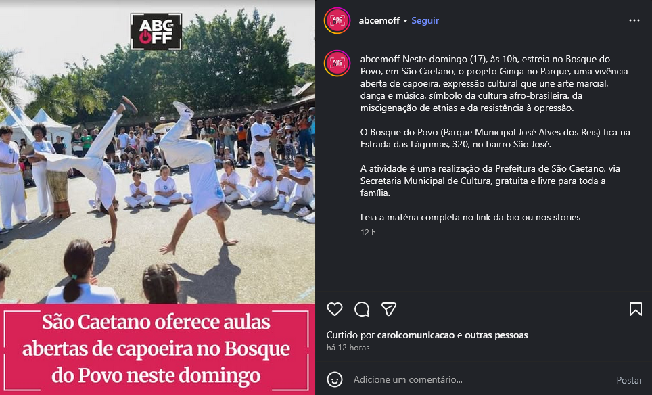The height and width of the screenshot is (395, 652).
Task: Show list of outras pessoas who liked
Action: [x=496, y=335]
